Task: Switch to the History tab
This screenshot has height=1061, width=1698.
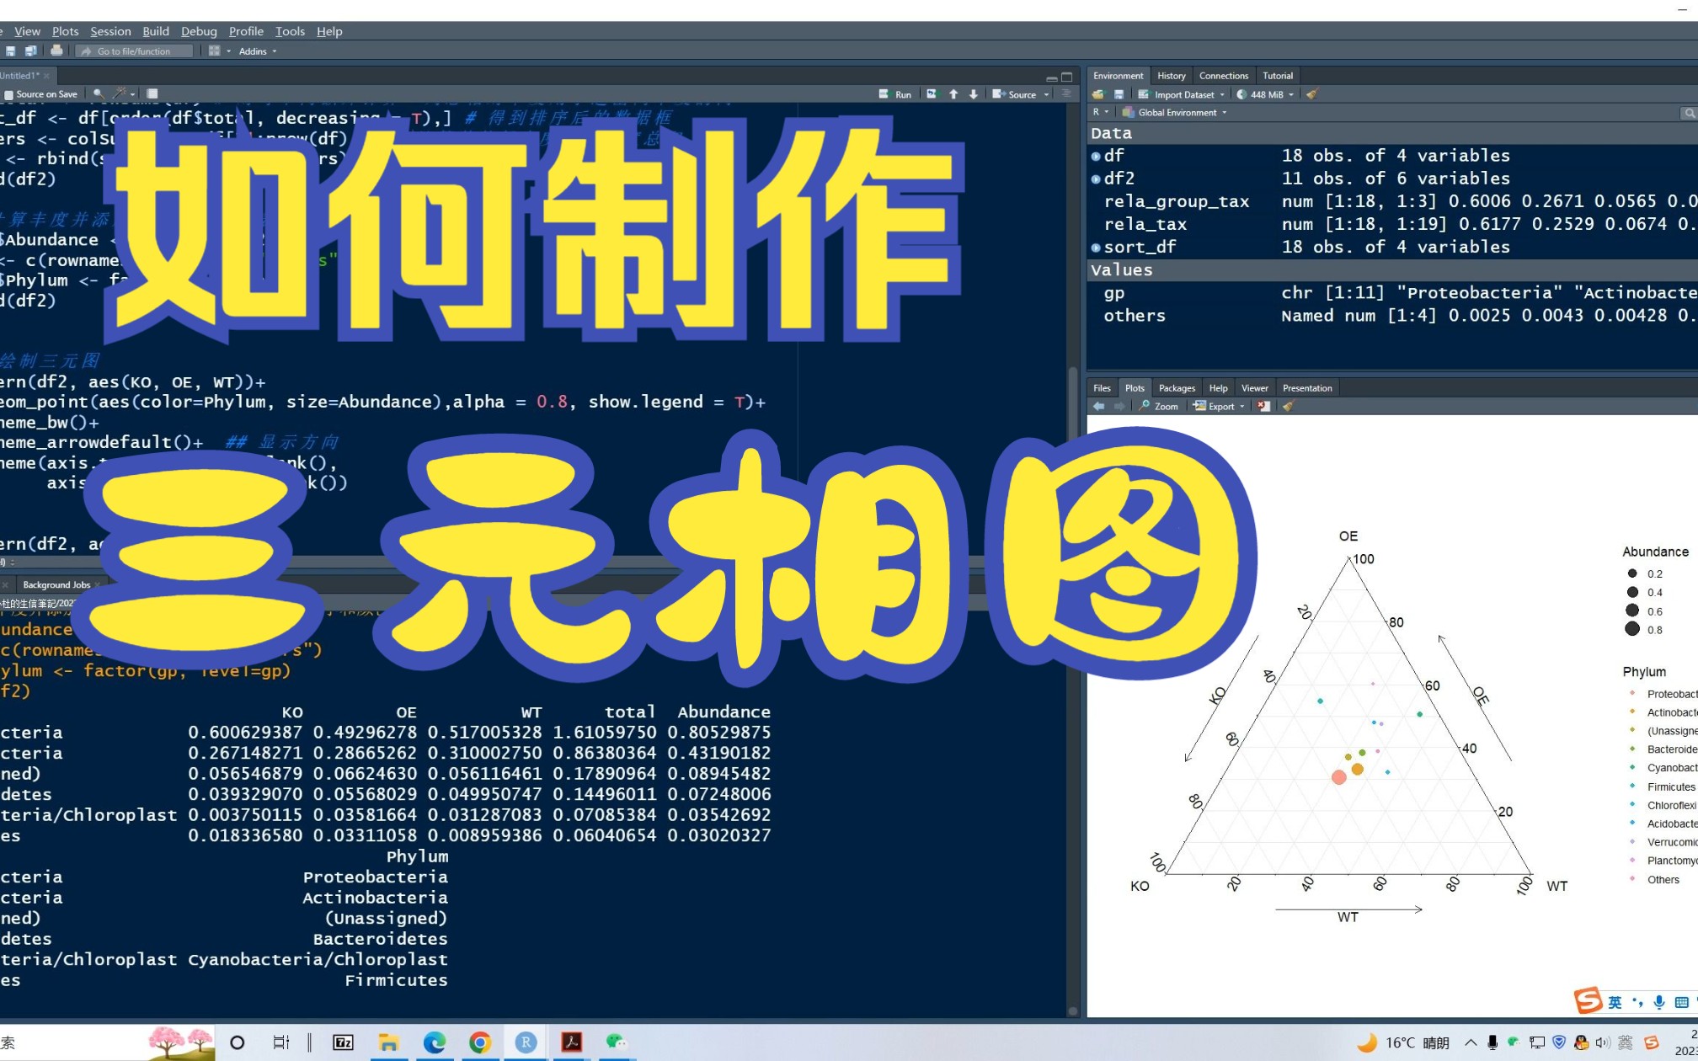Action: point(1171,75)
